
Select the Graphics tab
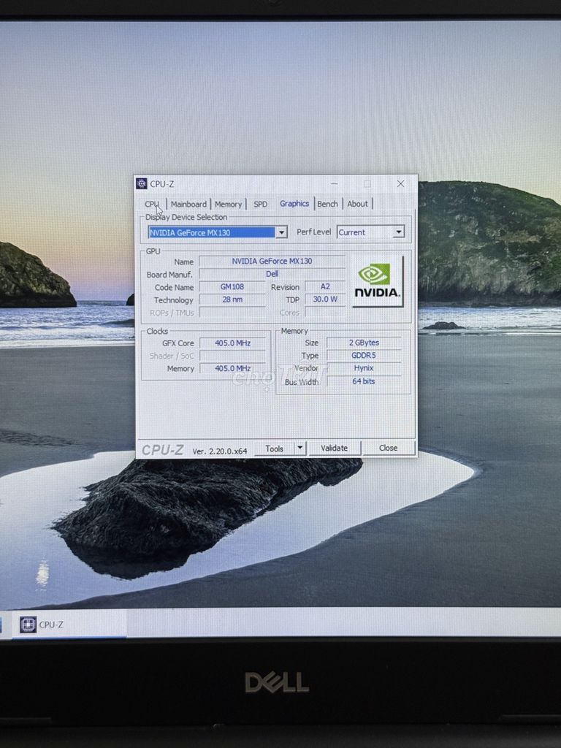coord(294,204)
